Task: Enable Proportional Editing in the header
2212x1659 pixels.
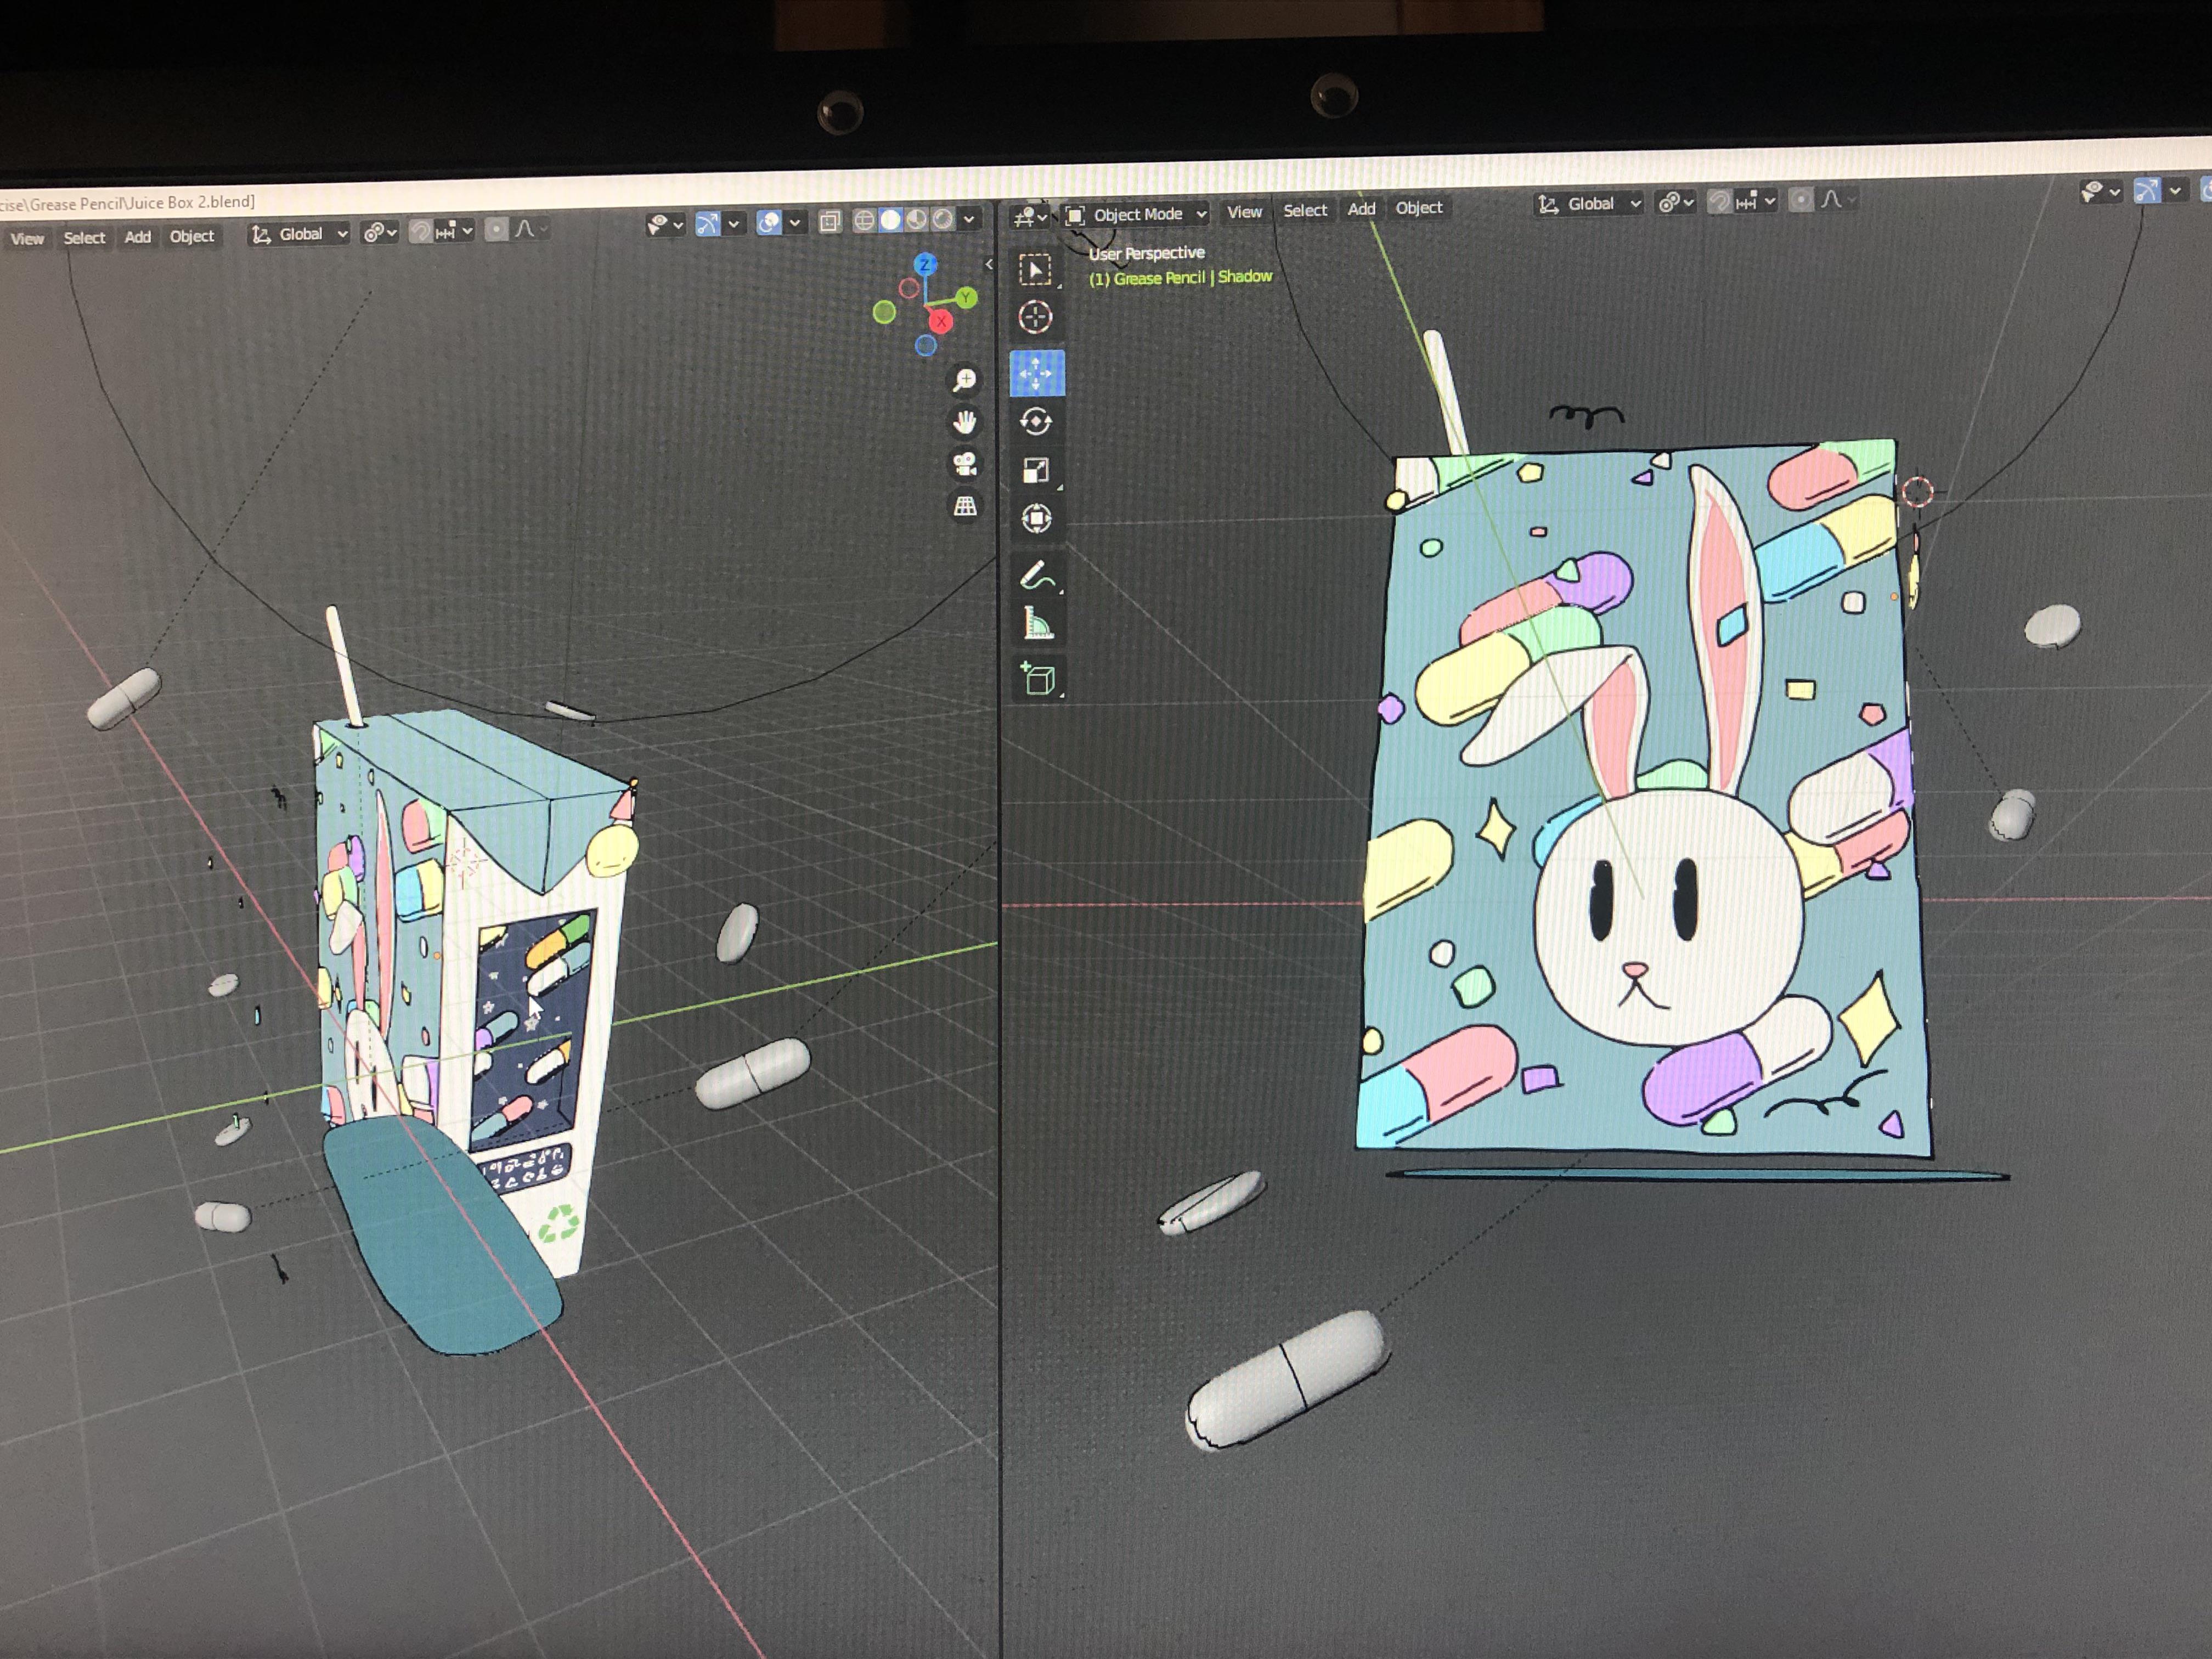Action: click(x=497, y=231)
